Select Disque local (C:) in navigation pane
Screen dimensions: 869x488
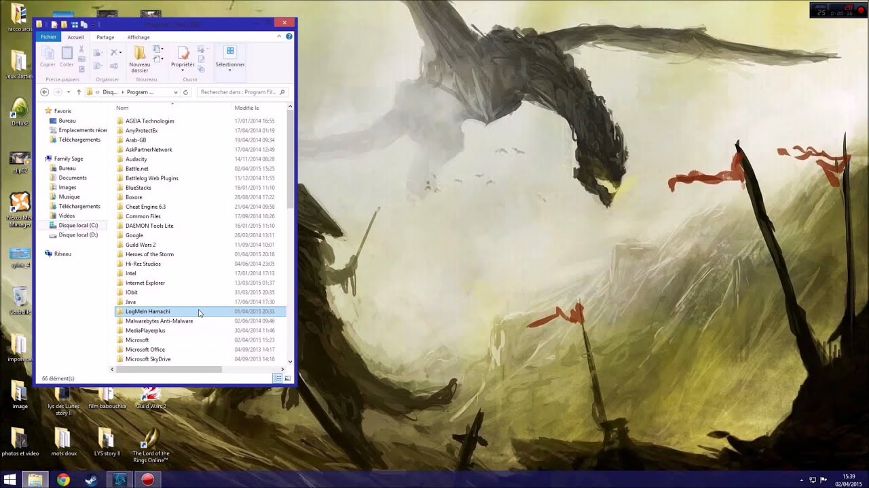[78, 225]
